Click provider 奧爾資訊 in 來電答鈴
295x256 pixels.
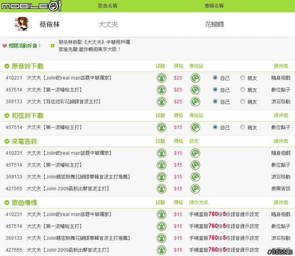(x=281, y=189)
